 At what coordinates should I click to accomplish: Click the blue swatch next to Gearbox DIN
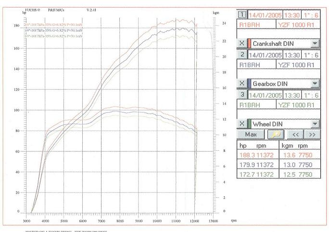pyautogui.click(x=249, y=84)
